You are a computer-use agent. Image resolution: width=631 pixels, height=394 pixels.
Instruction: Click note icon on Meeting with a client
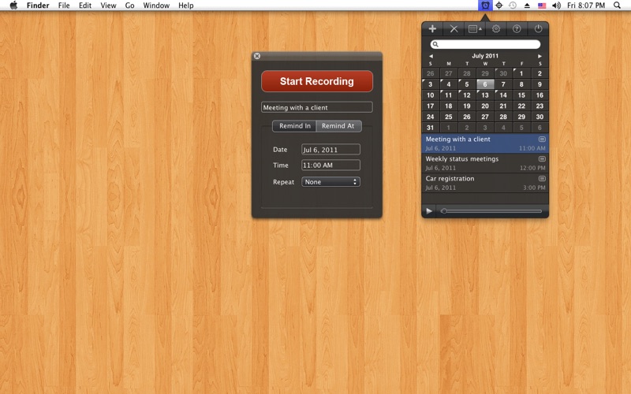[x=542, y=139]
